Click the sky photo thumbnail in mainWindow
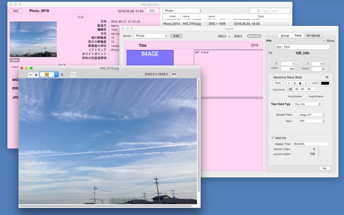Image resolution: width=344 pixels, height=215 pixels. coord(34,39)
